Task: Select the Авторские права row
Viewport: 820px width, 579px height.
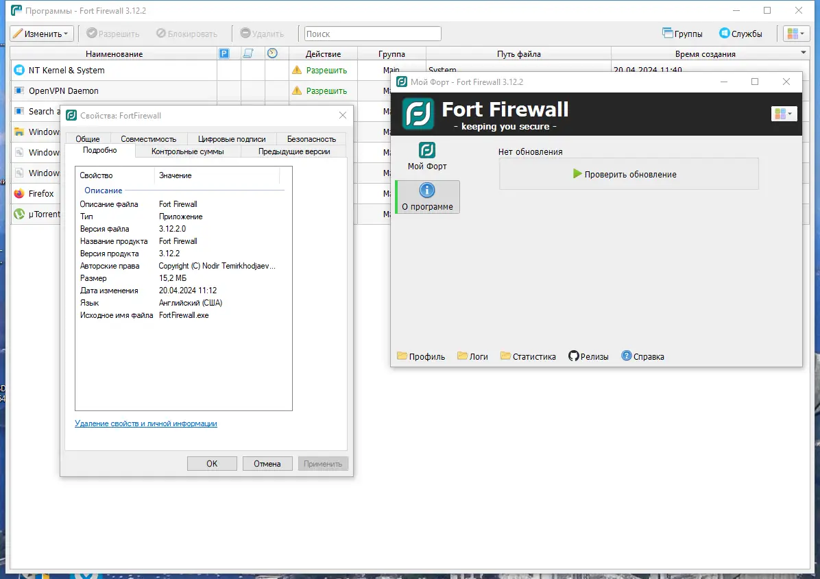Action: pos(180,266)
